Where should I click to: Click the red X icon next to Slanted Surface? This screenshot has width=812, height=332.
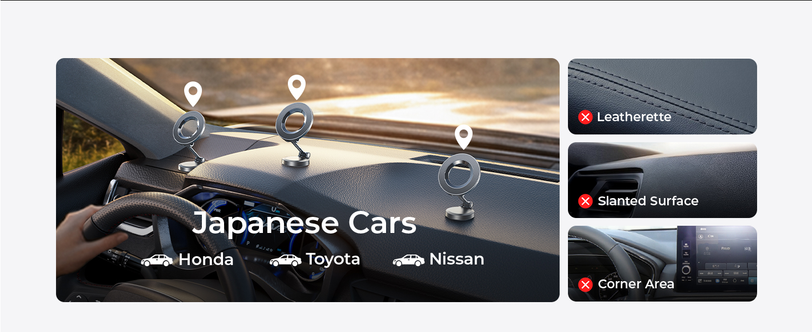point(585,201)
